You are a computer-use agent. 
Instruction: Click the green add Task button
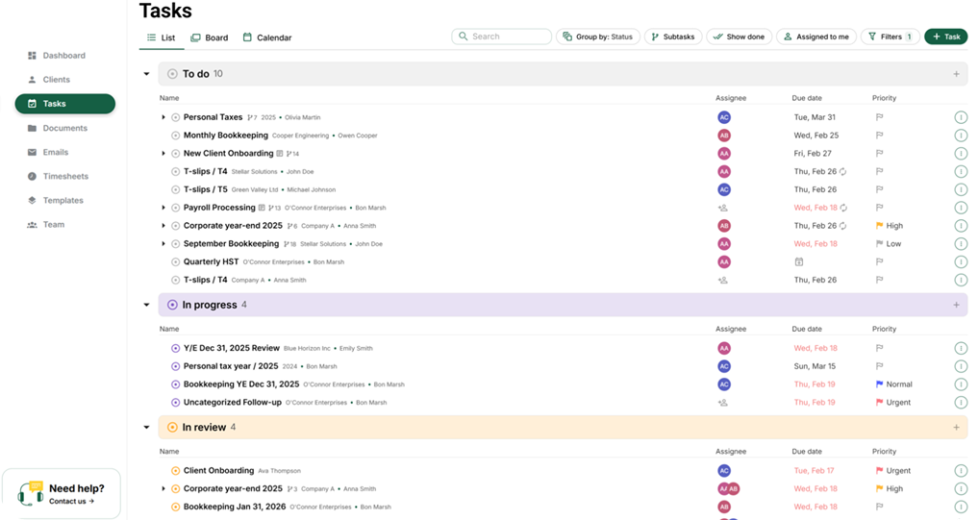(x=945, y=37)
